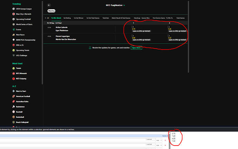Open Australian Rules ball icon
This screenshot has width=238, height=149.
(x=13, y=102)
